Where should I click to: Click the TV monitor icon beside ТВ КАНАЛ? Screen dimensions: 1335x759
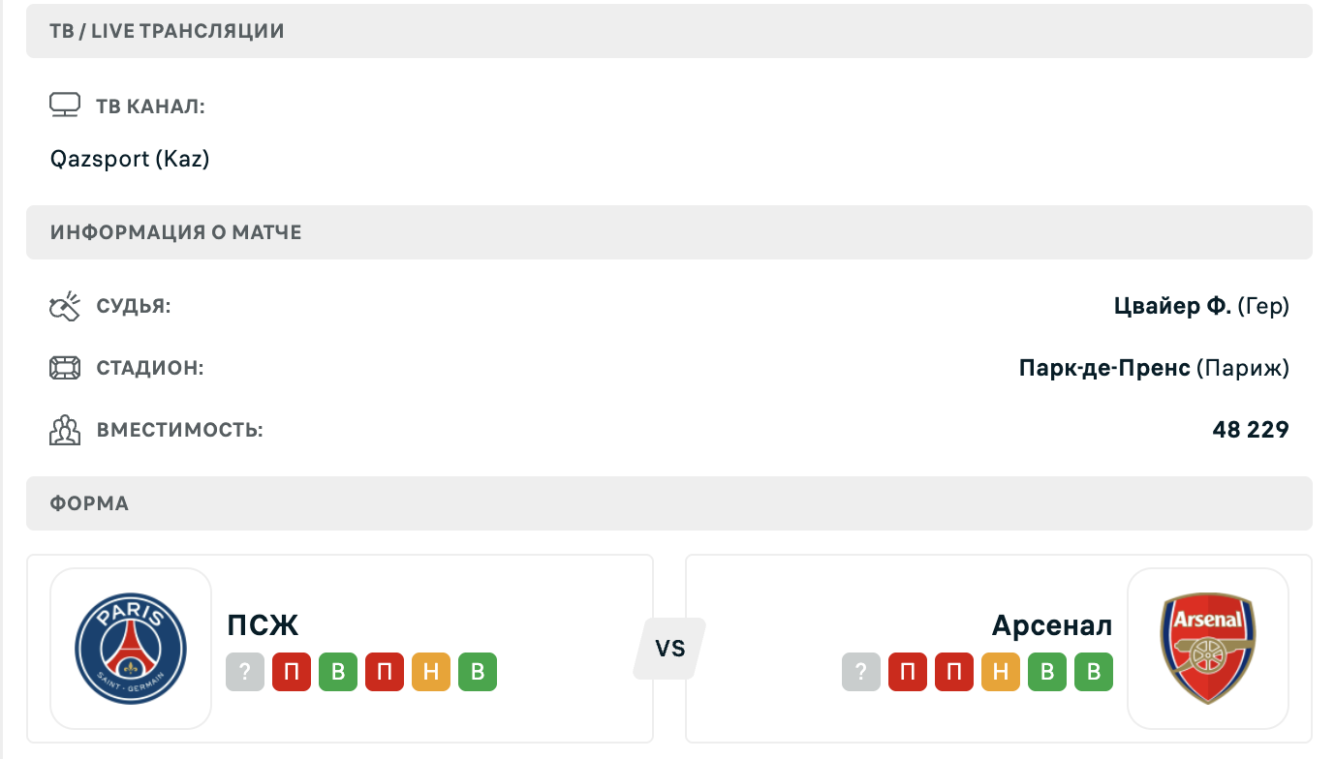pyautogui.click(x=65, y=105)
